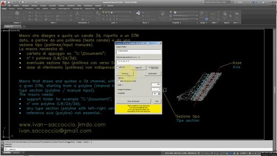This screenshot has width=277, height=156.
Task: Click the Support folder input field
Action: [138, 52]
